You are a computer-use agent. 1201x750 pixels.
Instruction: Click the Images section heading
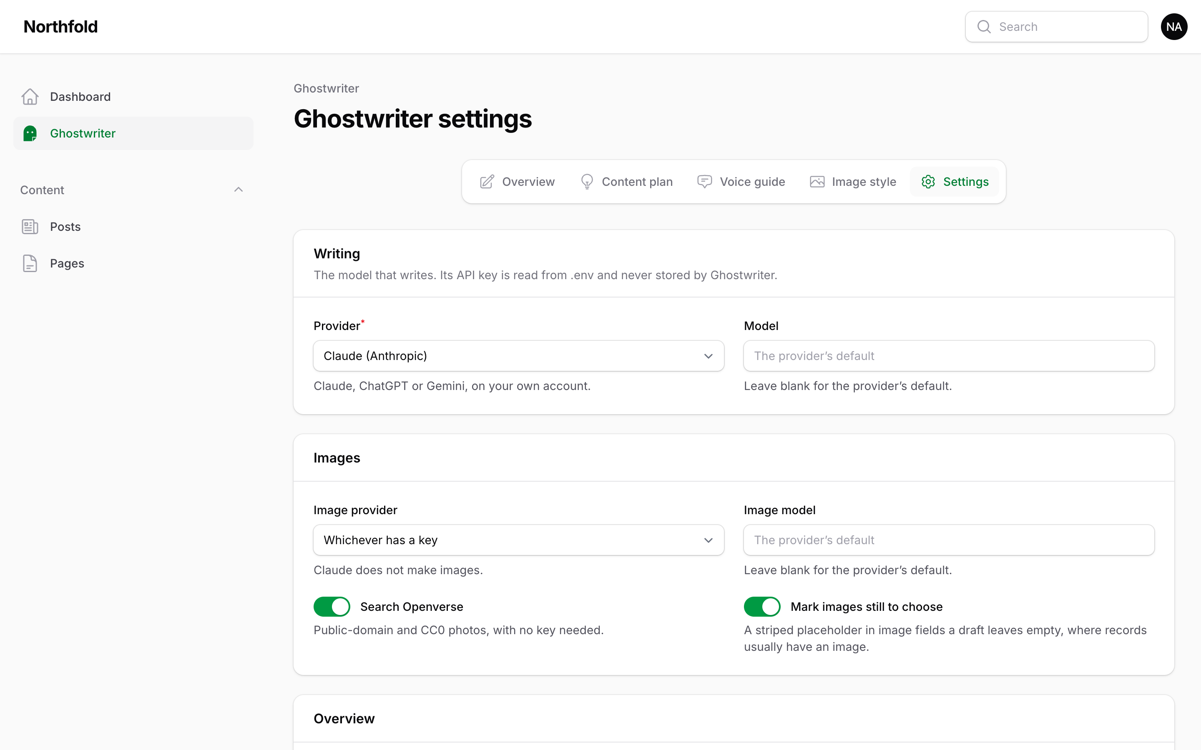(337, 457)
